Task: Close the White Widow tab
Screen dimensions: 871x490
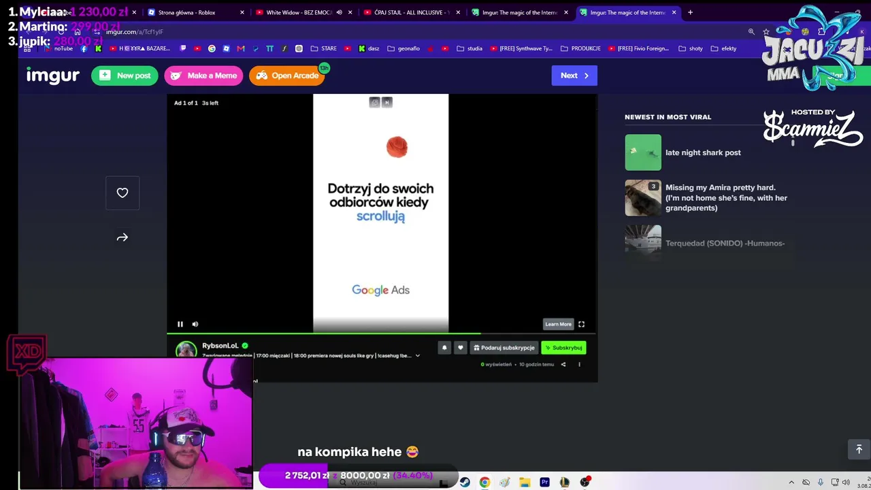Action: click(x=350, y=12)
